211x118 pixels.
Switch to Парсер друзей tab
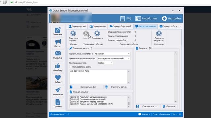pyautogui.click(x=77, y=26)
